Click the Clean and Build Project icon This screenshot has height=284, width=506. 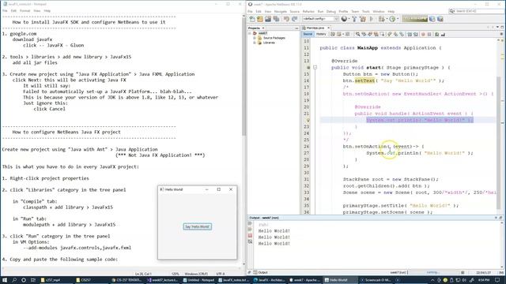coord(363,19)
